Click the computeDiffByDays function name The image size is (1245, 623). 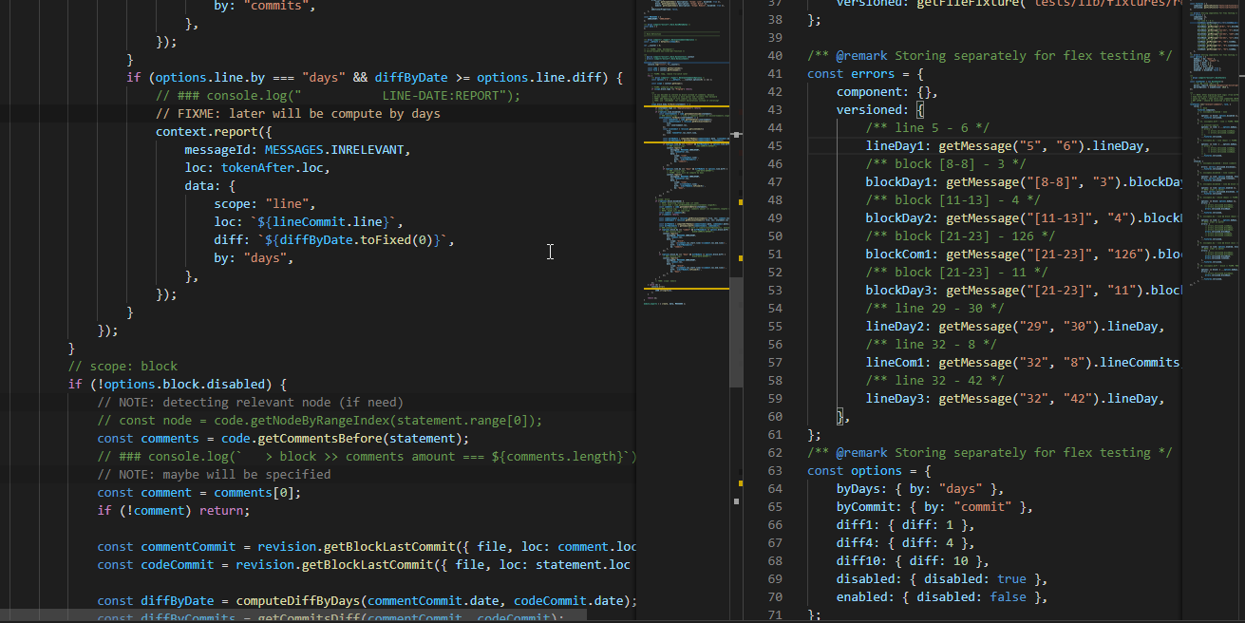[299, 600]
